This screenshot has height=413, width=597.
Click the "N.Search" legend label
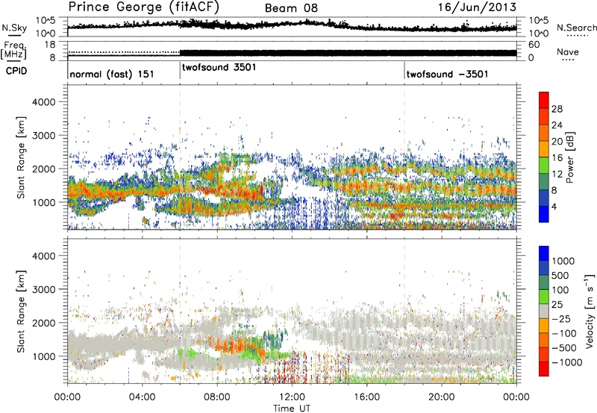(576, 28)
